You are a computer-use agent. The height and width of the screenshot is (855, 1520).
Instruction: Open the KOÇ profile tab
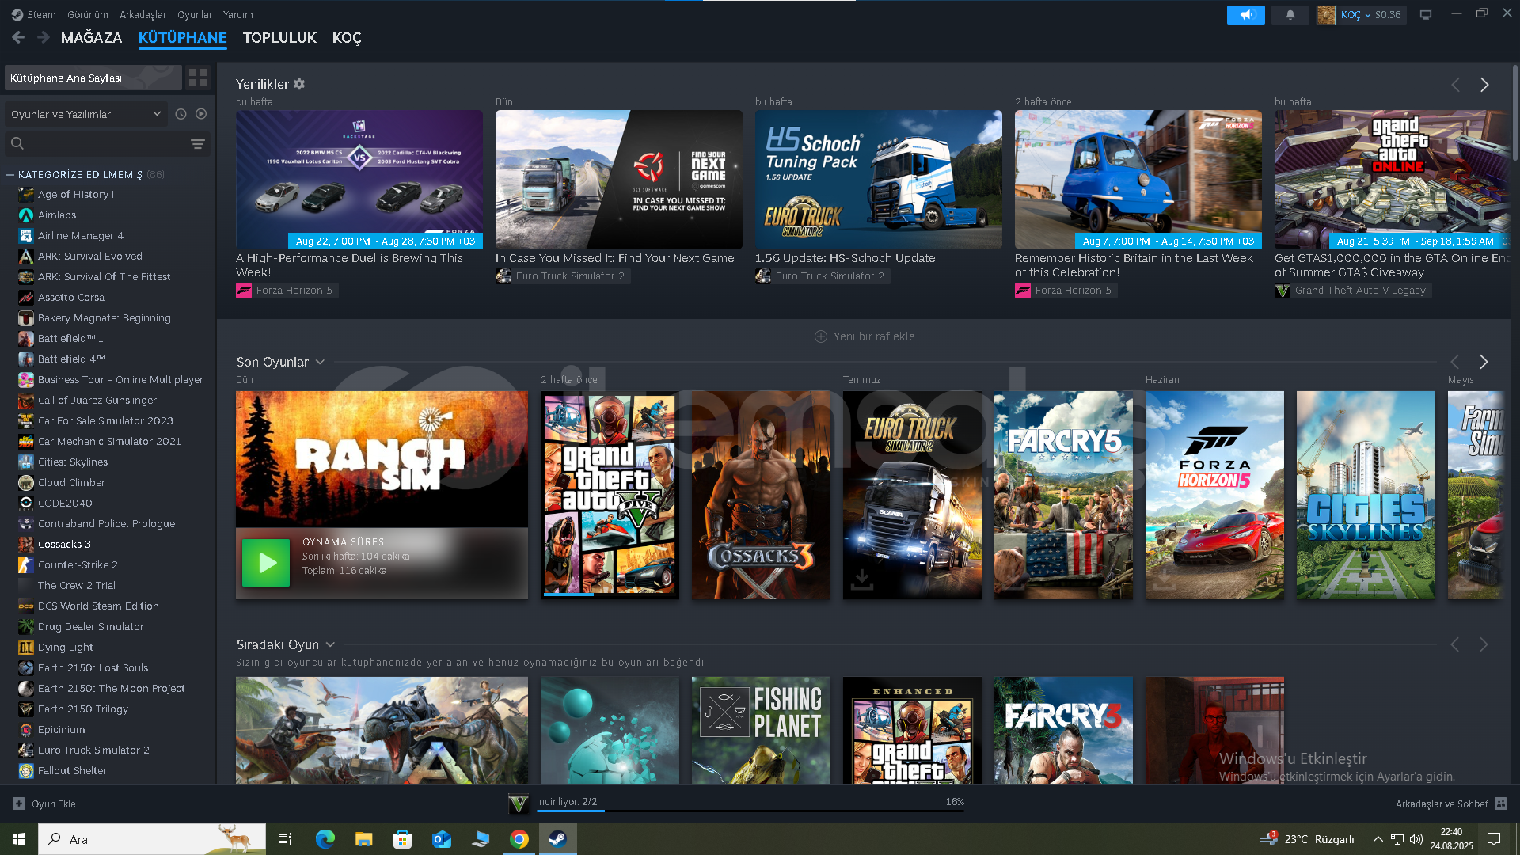tap(347, 37)
